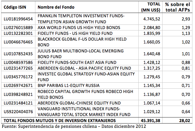Viewport: 195px width, 131px height.
Task: Click ISIN code LU0181996454
Action: coord(18,19)
